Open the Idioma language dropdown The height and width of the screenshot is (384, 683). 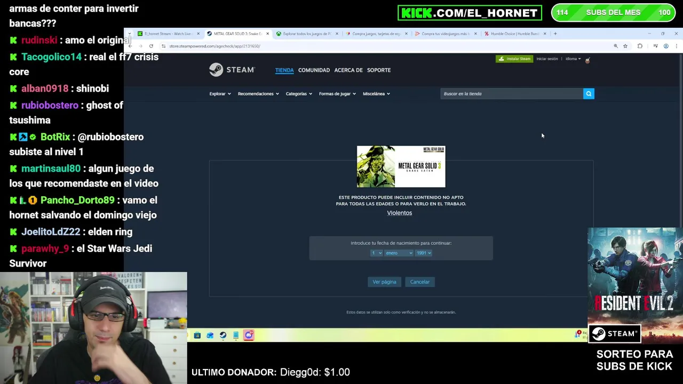point(573,59)
